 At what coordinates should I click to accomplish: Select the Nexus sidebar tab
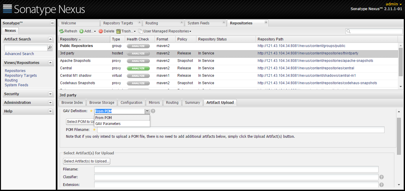click(x=10, y=31)
